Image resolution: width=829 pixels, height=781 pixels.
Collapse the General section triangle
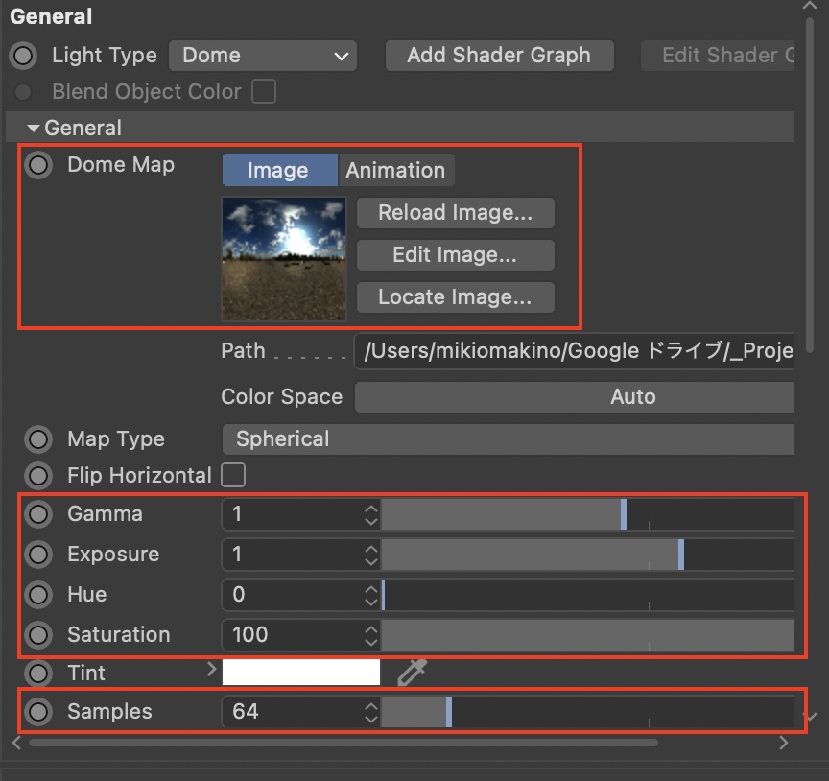click(x=34, y=128)
